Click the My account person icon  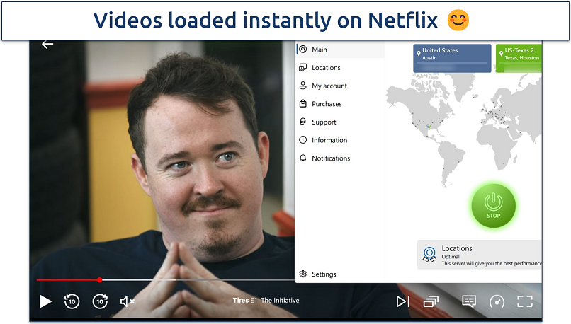303,86
